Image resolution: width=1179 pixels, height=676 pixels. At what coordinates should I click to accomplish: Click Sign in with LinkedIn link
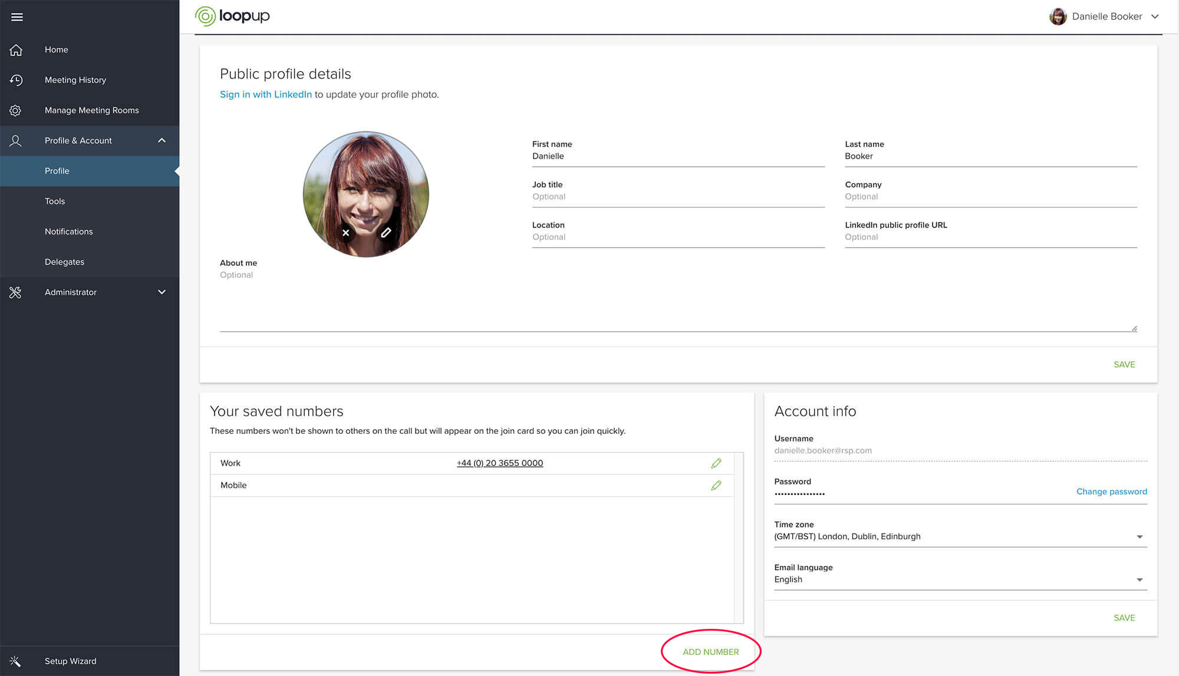click(x=265, y=94)
